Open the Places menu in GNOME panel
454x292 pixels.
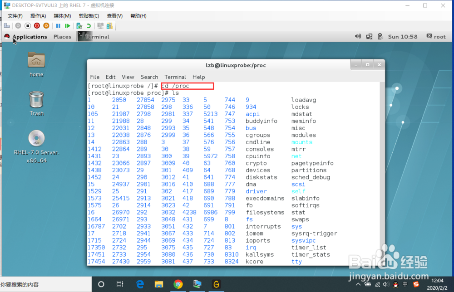click(x=62, y=37)
